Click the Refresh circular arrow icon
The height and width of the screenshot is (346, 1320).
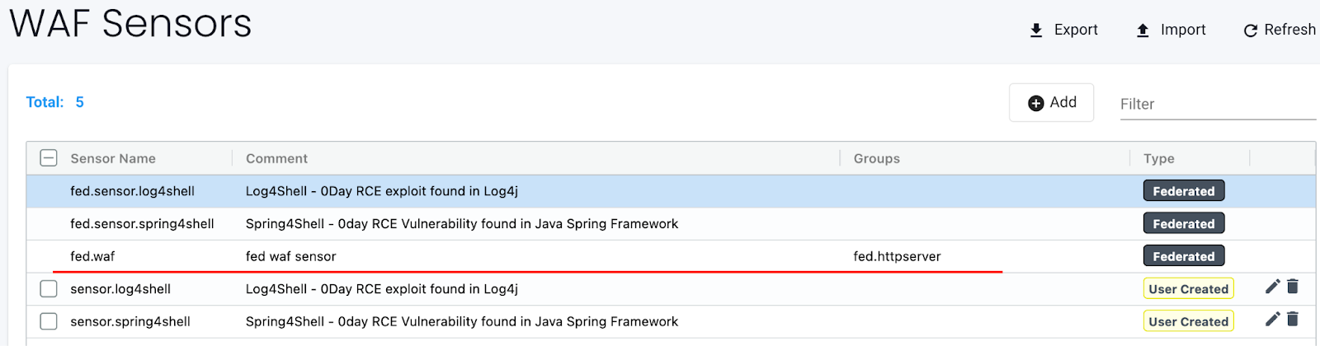pyautogui.click(x=1250, y=30)
